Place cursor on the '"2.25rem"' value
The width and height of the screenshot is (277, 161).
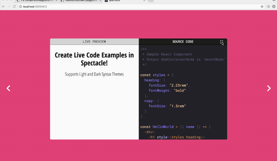tap(179, 85)
